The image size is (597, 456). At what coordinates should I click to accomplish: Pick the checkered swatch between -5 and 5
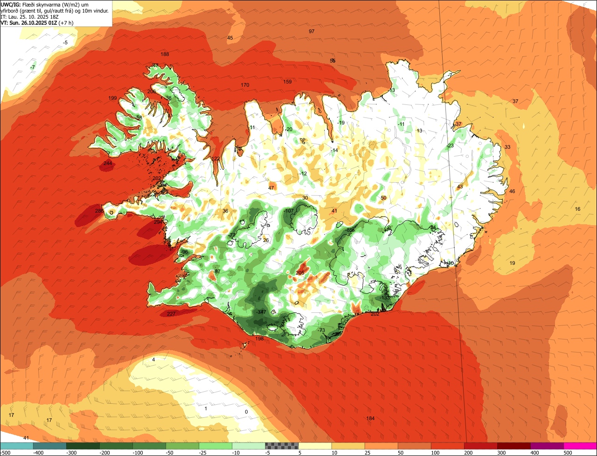coord(282,446)
